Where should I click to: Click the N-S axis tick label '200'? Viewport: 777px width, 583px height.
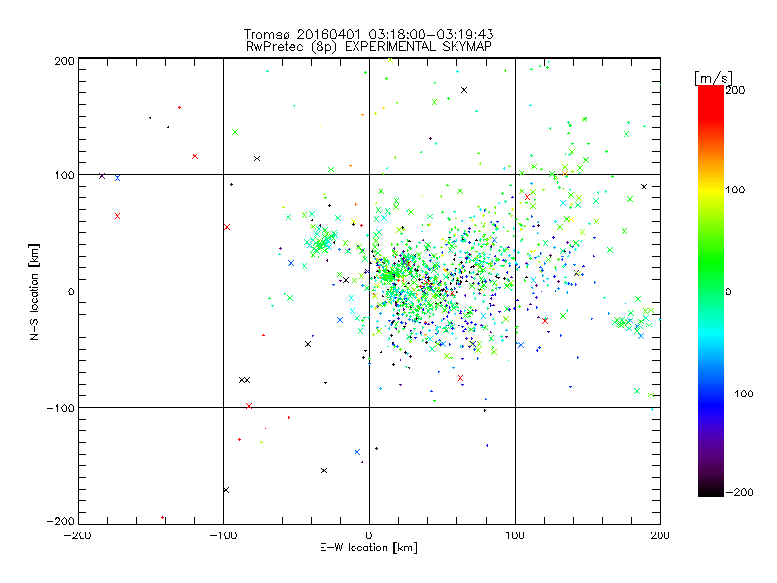64,61
